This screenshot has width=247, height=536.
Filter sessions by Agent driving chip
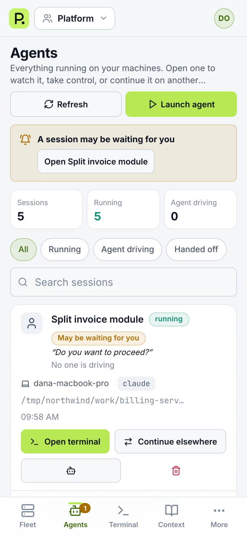coord(128,250)
